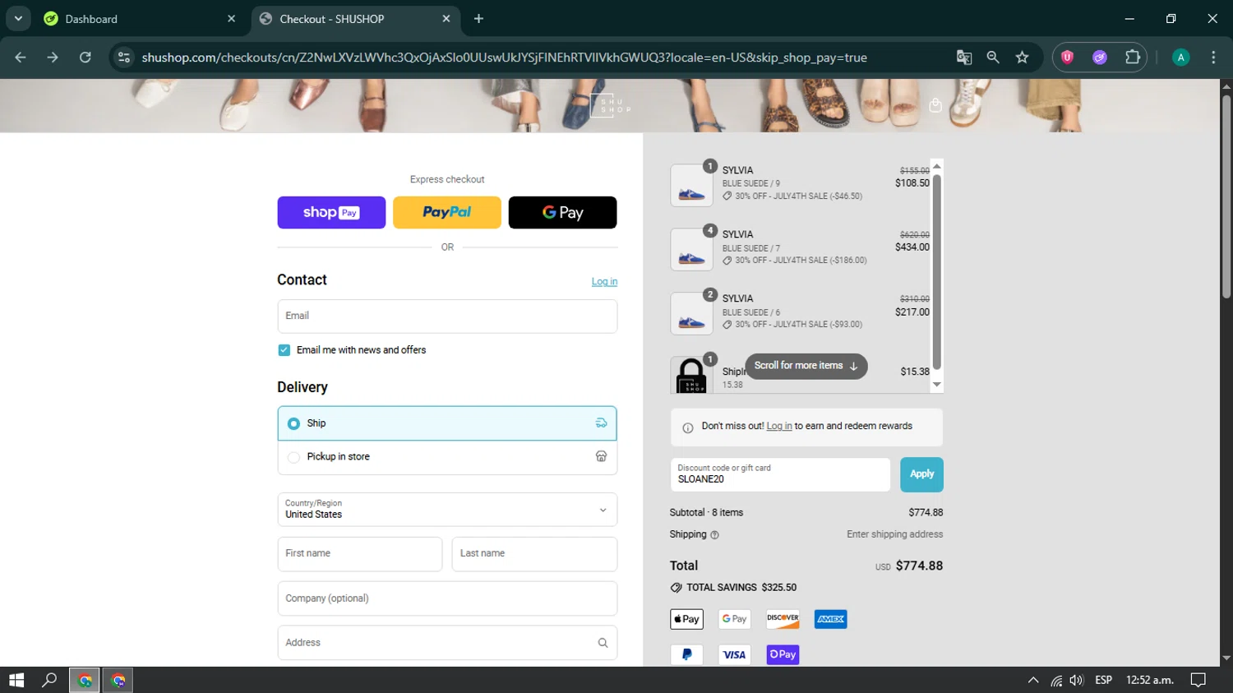Screen dimensions: 1233x693
Task: Click SYLVIA Blue Suede size 7 thumbnail
Action: pyautogui.click(x=691, y=249)
